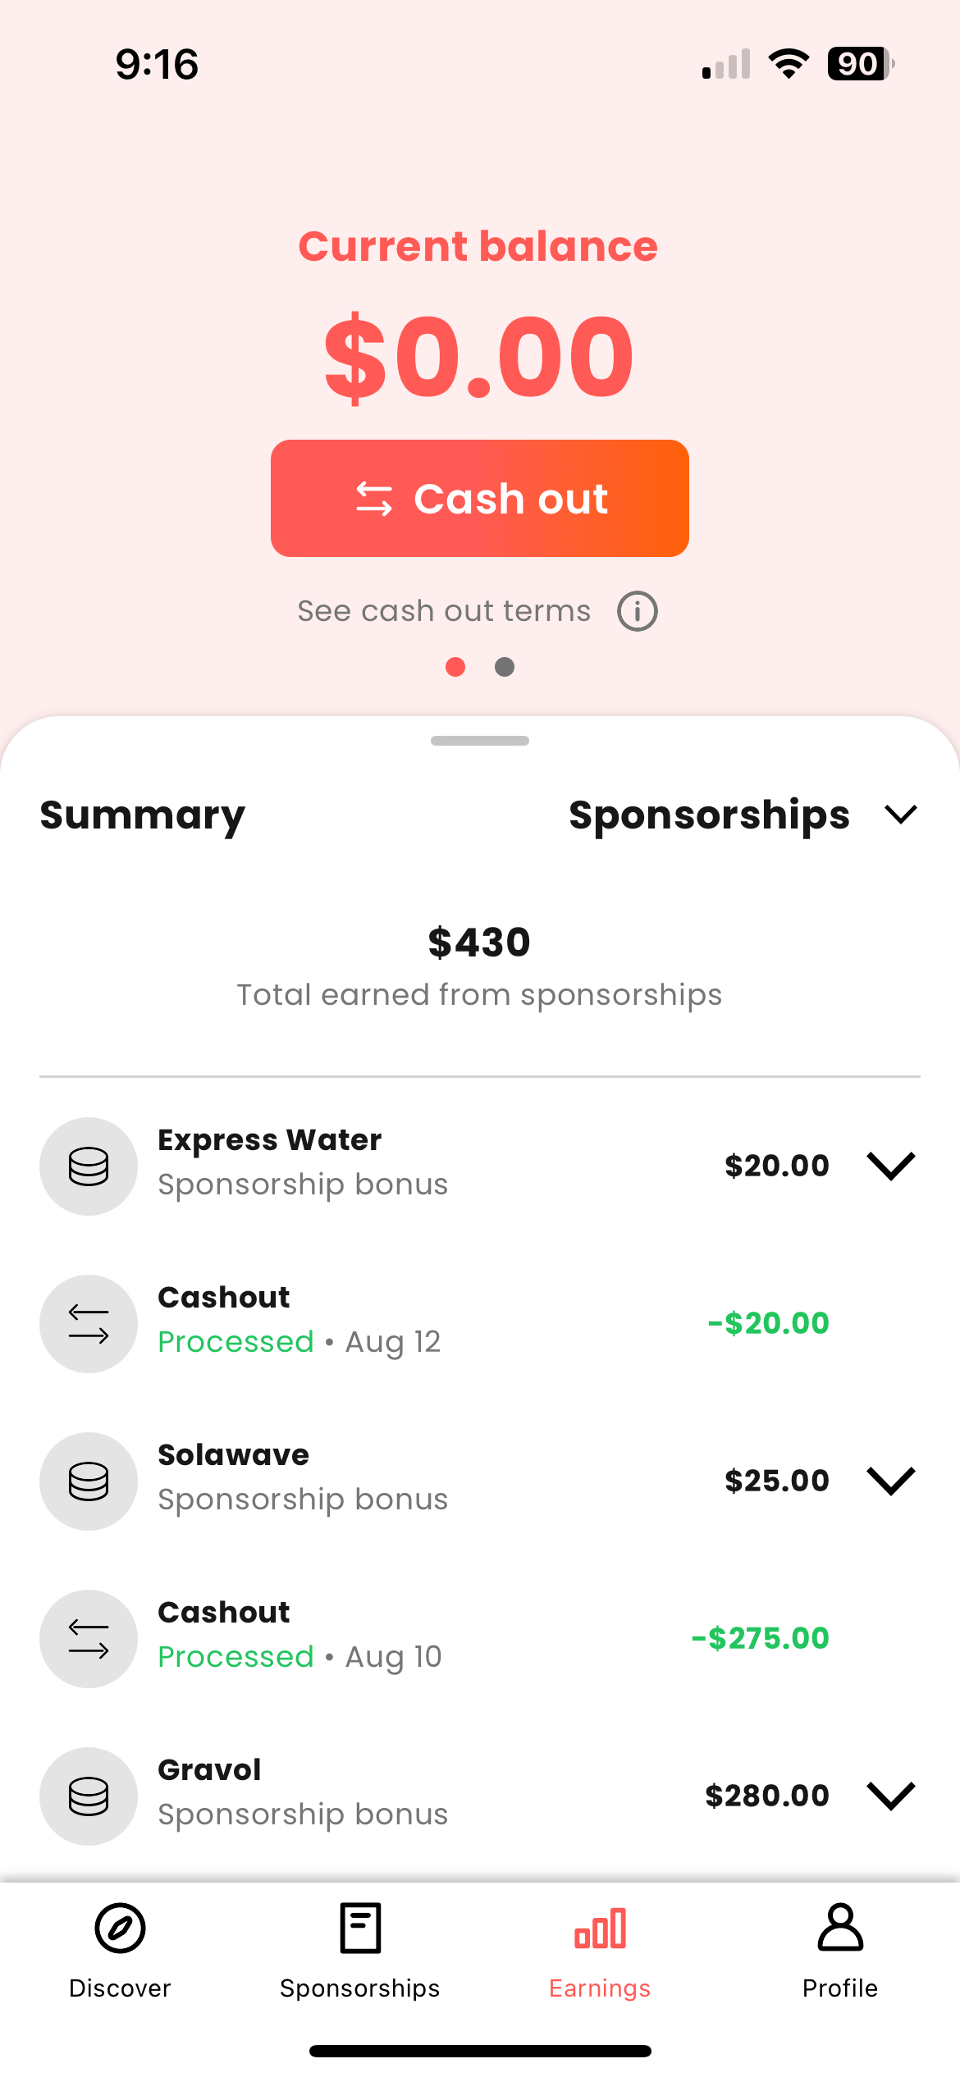
Task: Tap the cash out terms info icon
Action: click(638, 611)
